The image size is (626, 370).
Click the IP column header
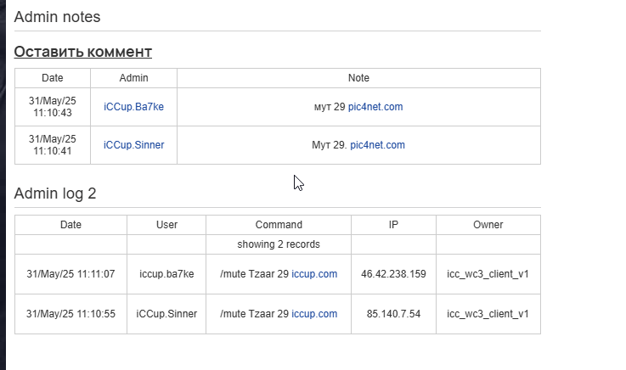click(393, 225)
